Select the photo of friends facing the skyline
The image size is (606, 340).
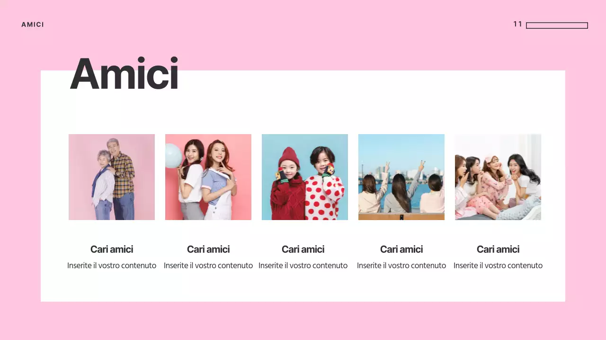(401, 177)
